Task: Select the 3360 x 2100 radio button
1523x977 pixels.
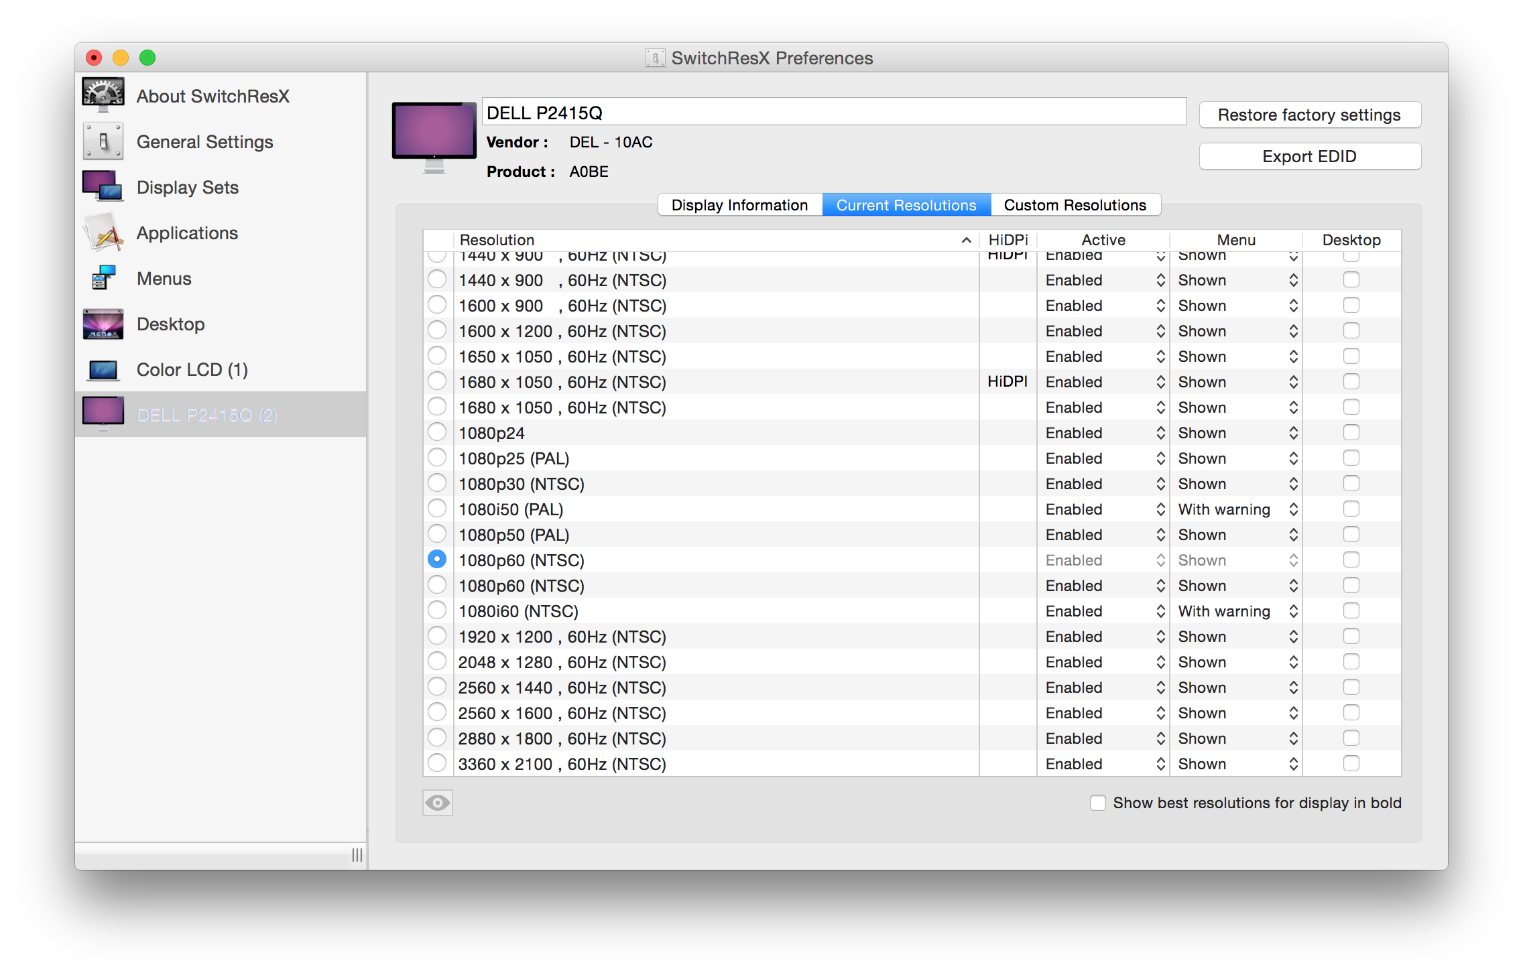Action: point(437,763)
